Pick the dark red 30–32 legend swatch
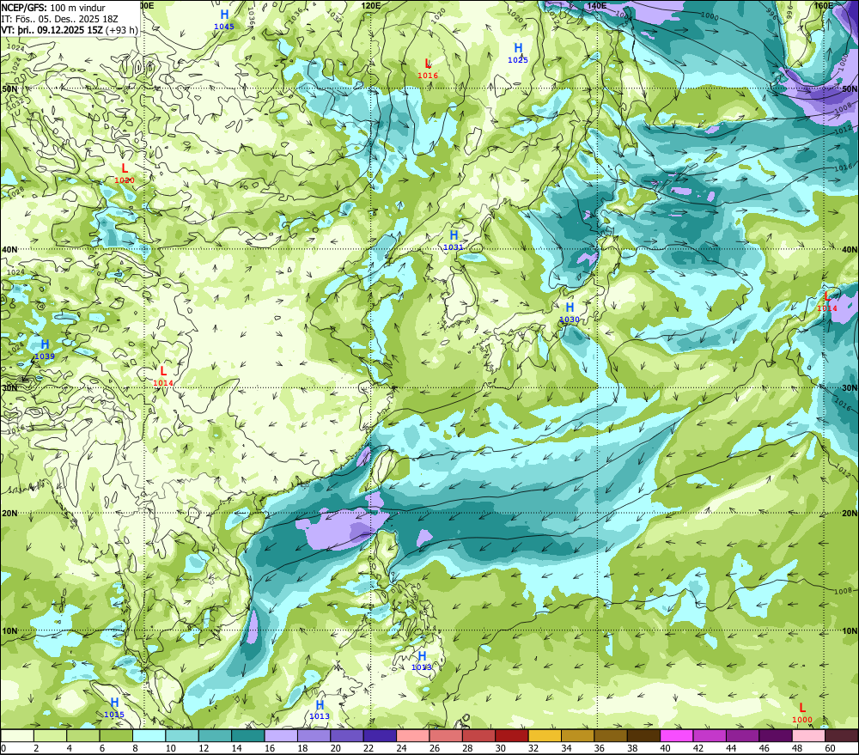The width and height of the screenshot is (859, 755). pos(512,735)
